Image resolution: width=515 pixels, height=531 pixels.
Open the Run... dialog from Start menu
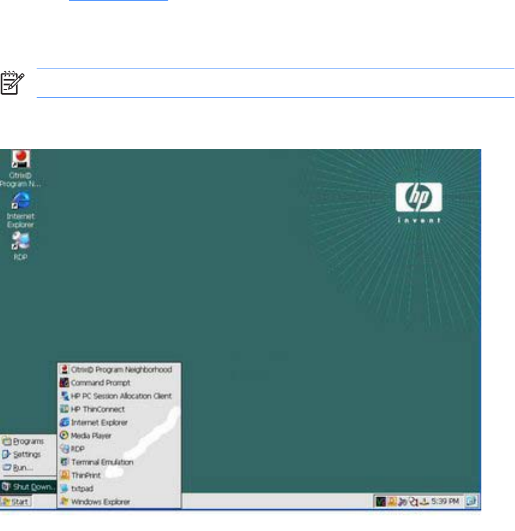click(x=28, y=468)
